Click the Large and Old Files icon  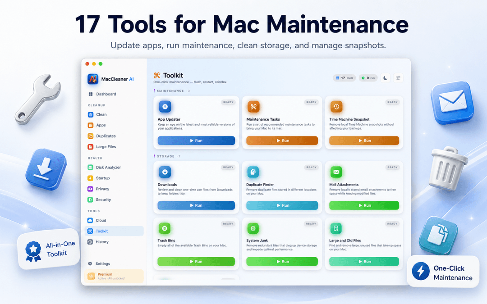coord(336,228)
